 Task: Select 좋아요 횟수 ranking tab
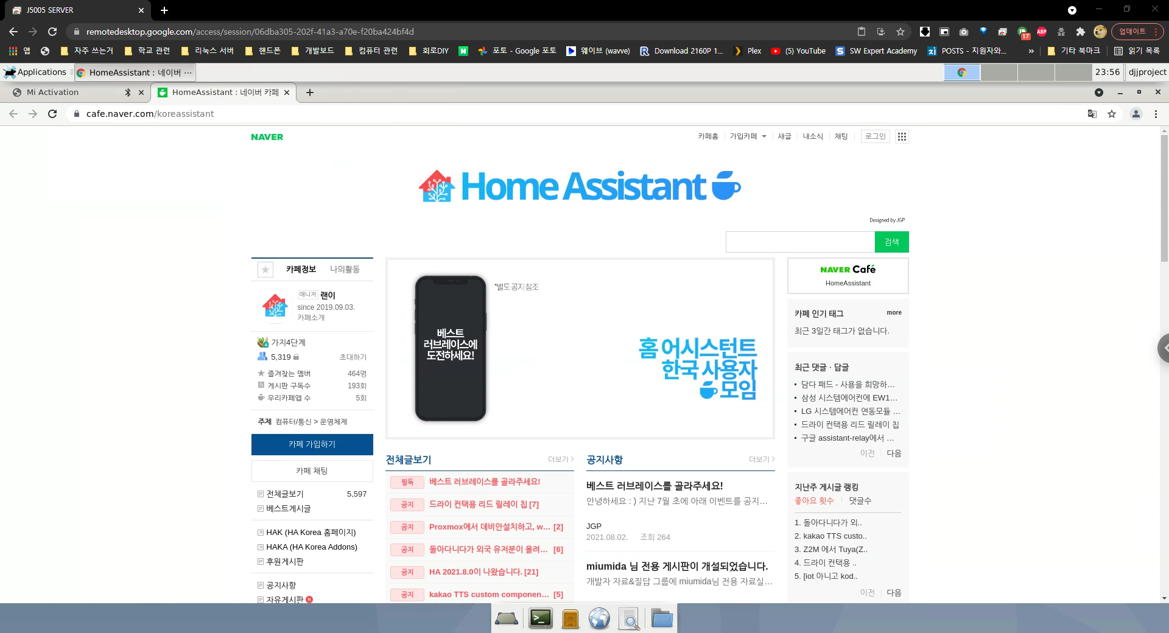click(814, 500)
